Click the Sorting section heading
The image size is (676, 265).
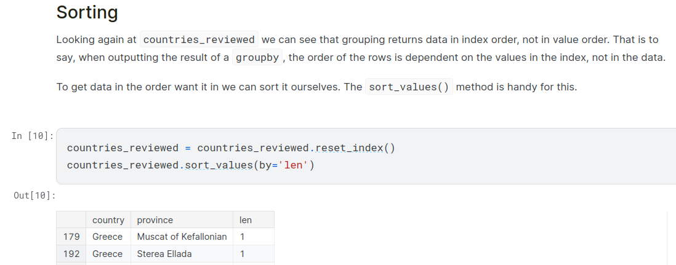(87, 12)
